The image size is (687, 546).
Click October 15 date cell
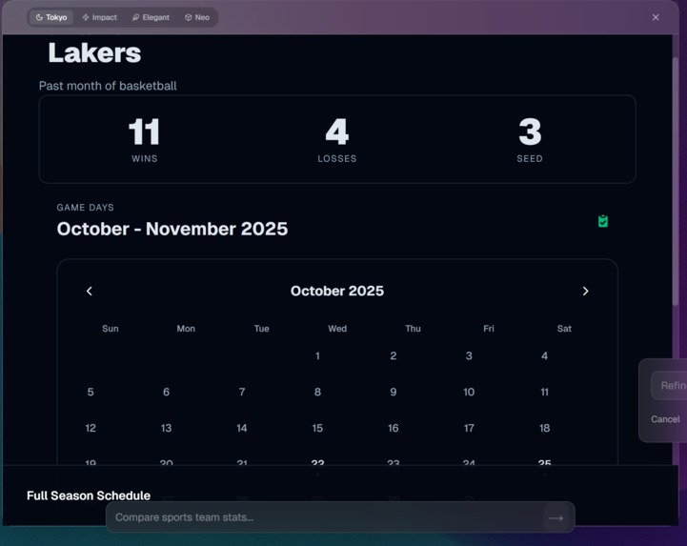pyautogui.click(x=317, y=428)
